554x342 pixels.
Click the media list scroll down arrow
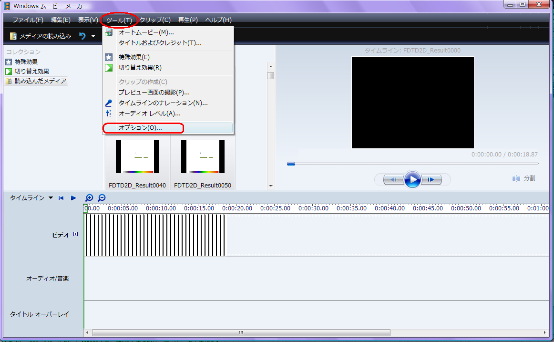271,186
